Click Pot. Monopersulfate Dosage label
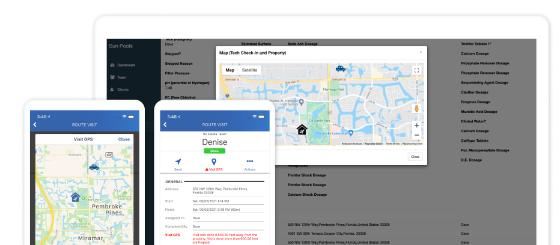This screenshot has height=245, width=560. 485,150
